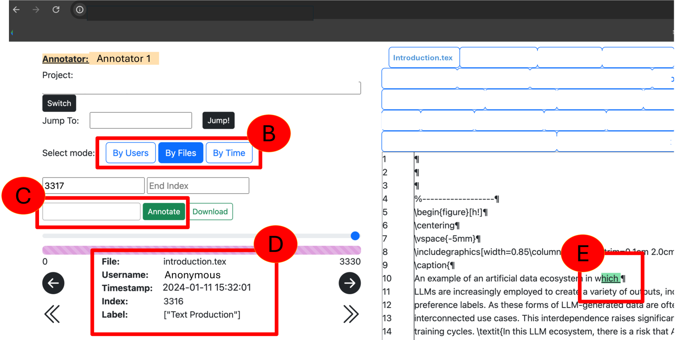Click the blue slider handle

tap(355, 236)
